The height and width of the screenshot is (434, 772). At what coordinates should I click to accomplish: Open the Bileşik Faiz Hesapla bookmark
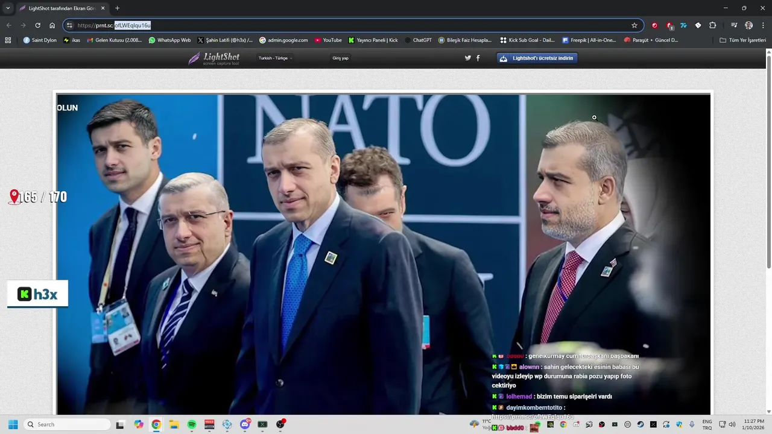(465, 40)
